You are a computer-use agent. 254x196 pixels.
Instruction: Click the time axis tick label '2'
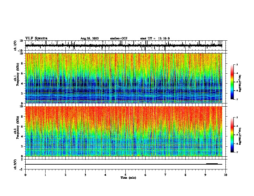click(x=65, y=175)
